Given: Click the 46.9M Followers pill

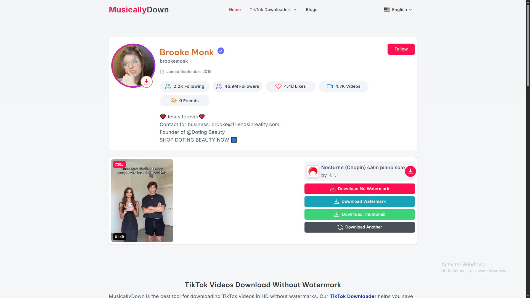Looking at the screenshot, I should coord(237,86).
